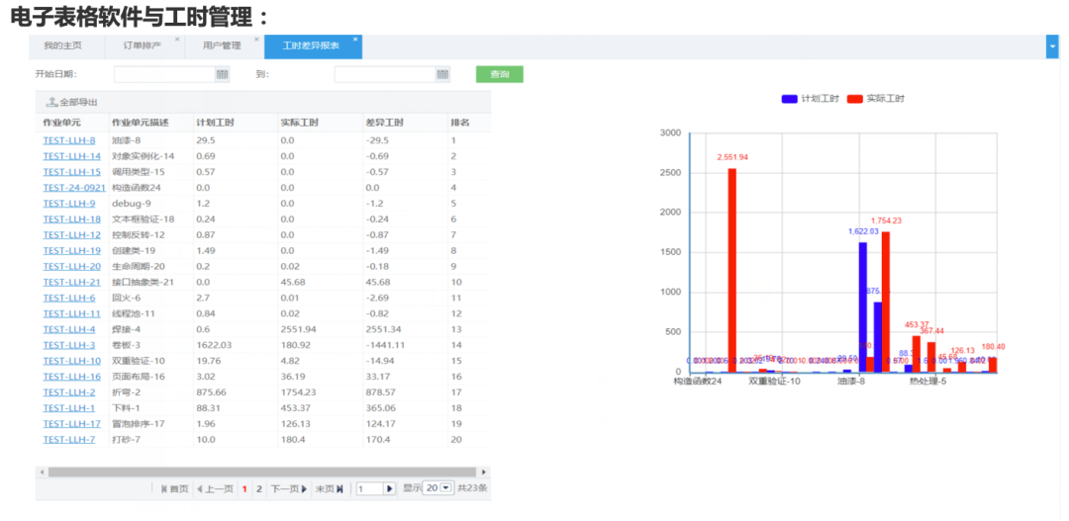Open link TEST-LLH-9
Image resolution: width=1069 pixels, height=521 pixels.
(69, 203)
